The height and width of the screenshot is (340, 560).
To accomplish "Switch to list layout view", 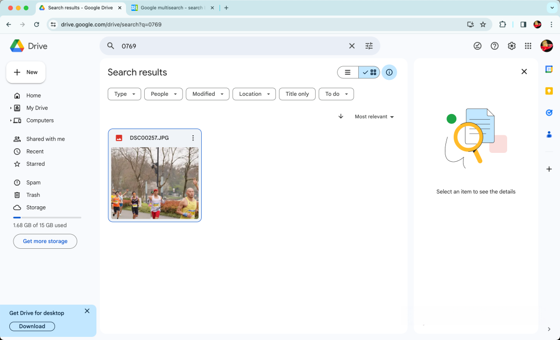I will tap(347, 72).
